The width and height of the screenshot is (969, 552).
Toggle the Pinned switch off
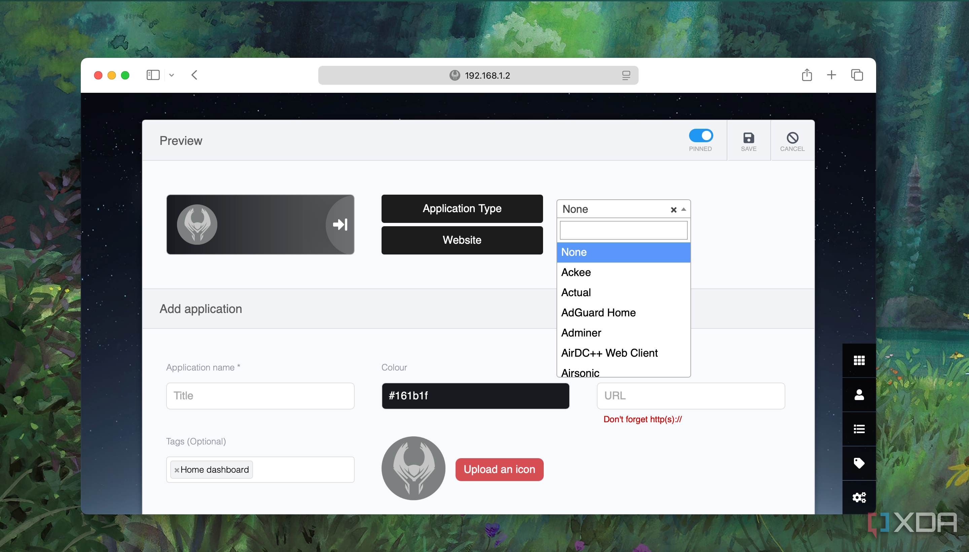tap(701, 135)
